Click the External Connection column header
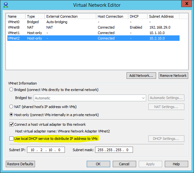The width and height of the screenshot is (194, 173). [70, 16]
